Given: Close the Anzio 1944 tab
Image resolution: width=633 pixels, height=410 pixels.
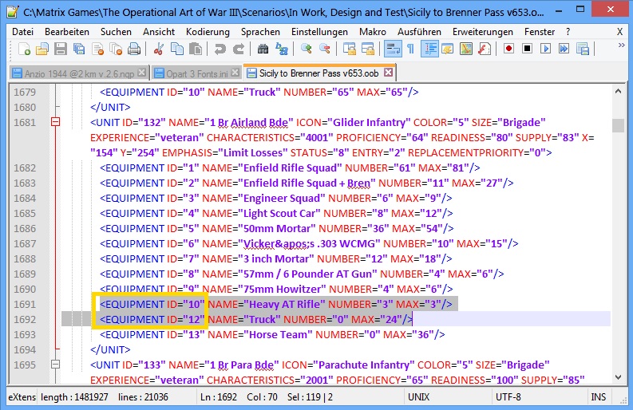Looking at the screenshot, I should [x=142, y=73].
